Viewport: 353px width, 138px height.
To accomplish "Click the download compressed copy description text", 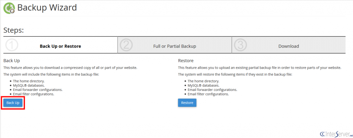I will pyautogui.click(x=70, y=68).
